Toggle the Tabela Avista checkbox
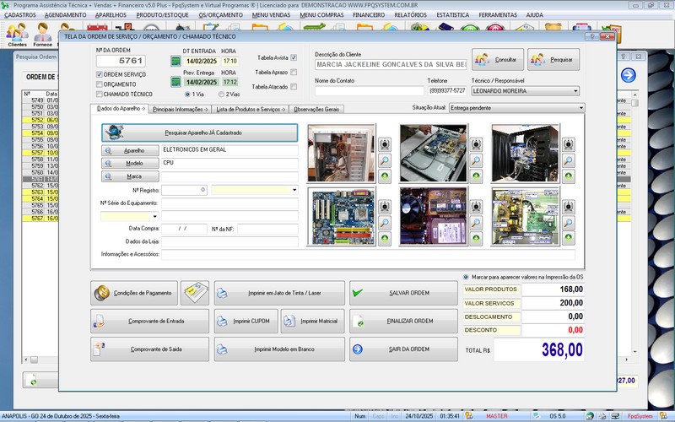This screenshot has height=422, width=675. [294, 57]
